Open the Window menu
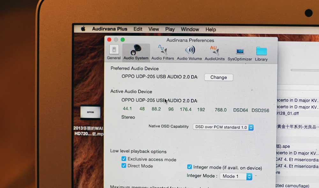The image size is (319, 188). point(190,29)
